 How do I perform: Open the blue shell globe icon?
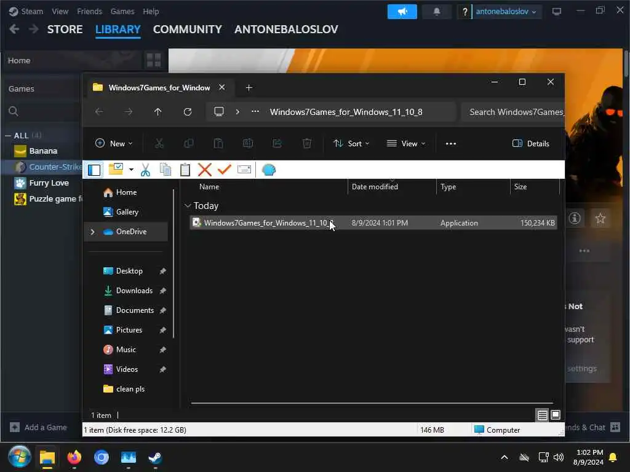268,170
